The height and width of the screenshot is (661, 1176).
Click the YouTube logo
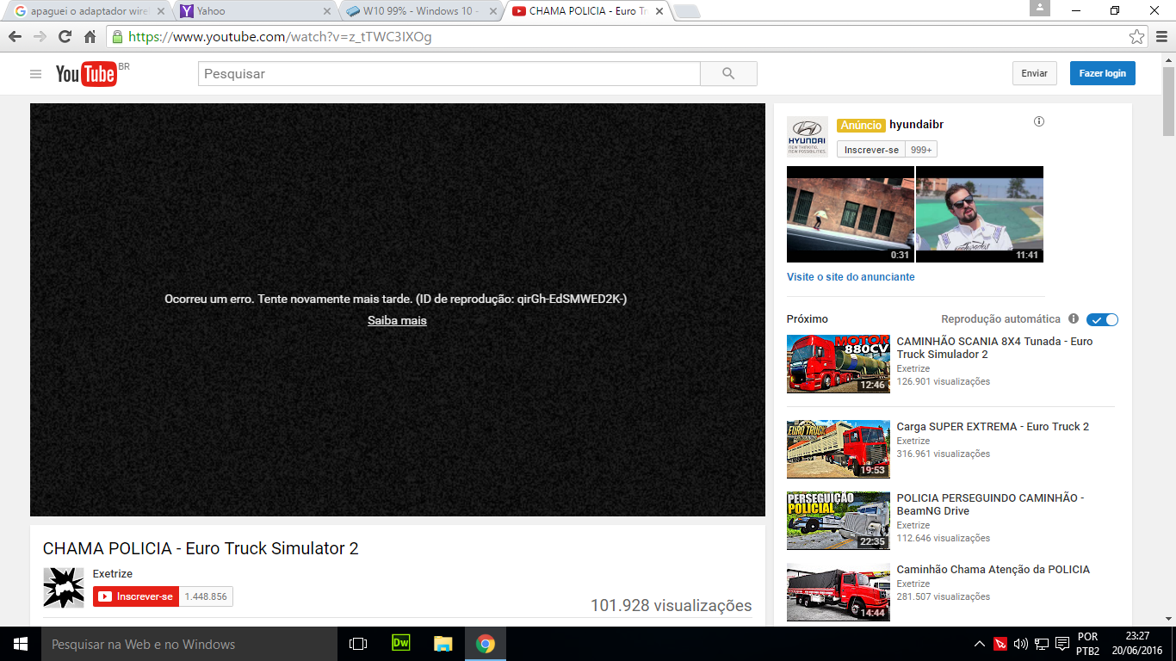coord(86,74)
